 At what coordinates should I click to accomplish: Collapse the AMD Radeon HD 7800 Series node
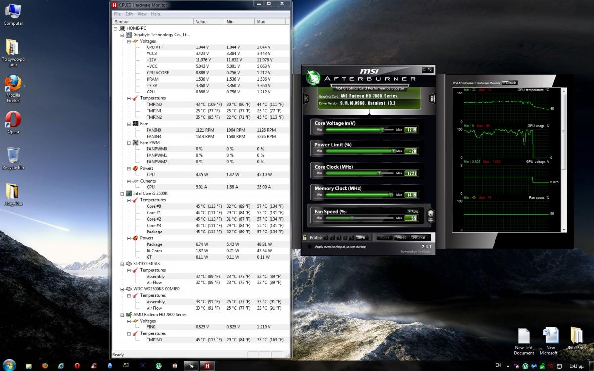pos(122,314)
